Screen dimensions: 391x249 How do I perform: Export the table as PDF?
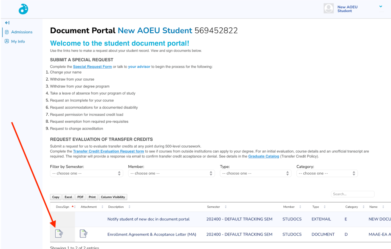80,197
